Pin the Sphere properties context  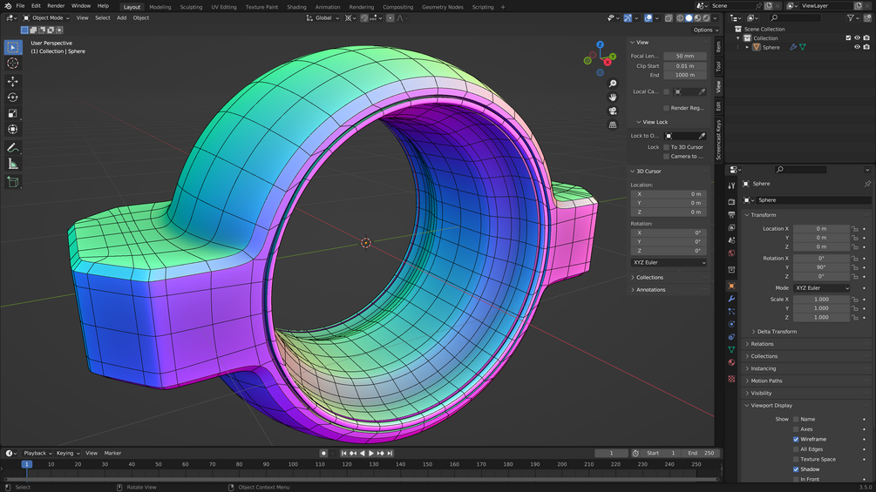click(x=867, y=184)
